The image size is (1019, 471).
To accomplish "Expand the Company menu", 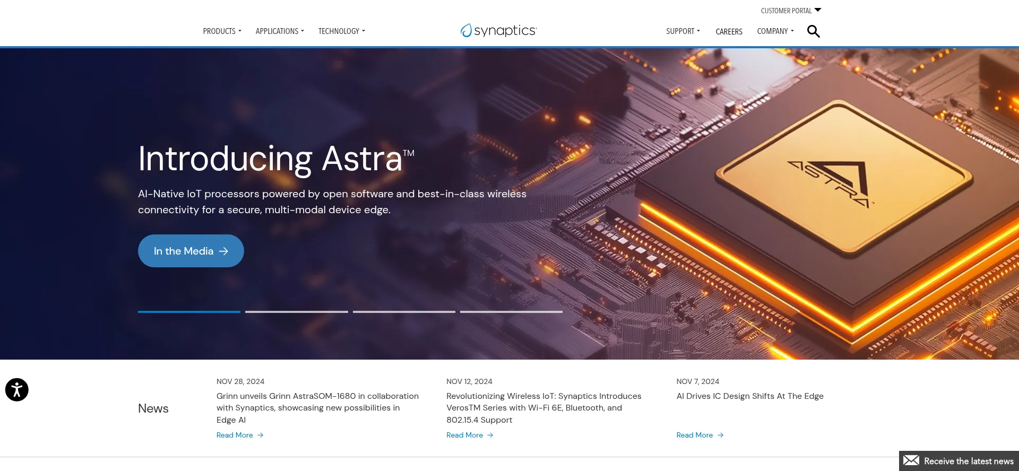I will tap(775, 31).
